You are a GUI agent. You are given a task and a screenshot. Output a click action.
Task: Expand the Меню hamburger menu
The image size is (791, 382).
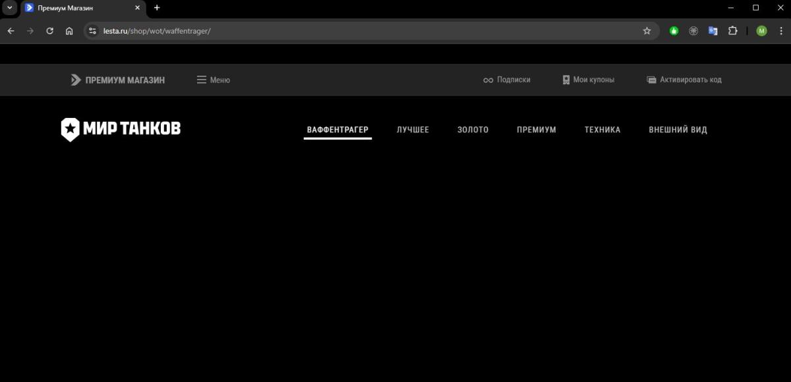pyautogui.click(x=214, y=80)
